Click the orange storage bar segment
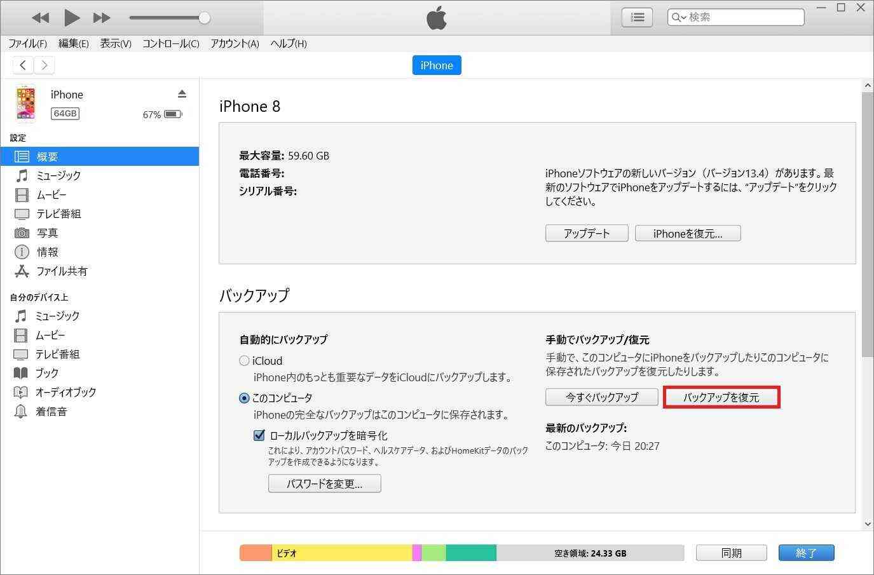The height and width of the screenshot is (575, 874). click(256, 553)
